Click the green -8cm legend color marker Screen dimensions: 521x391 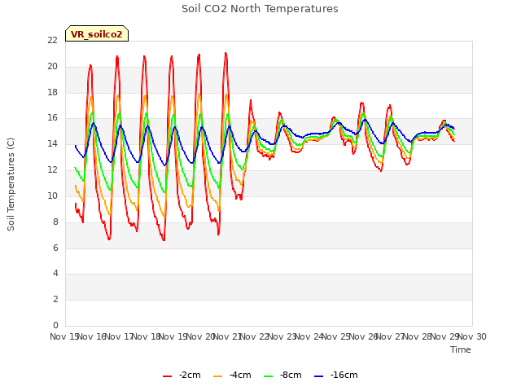point(268,376)
